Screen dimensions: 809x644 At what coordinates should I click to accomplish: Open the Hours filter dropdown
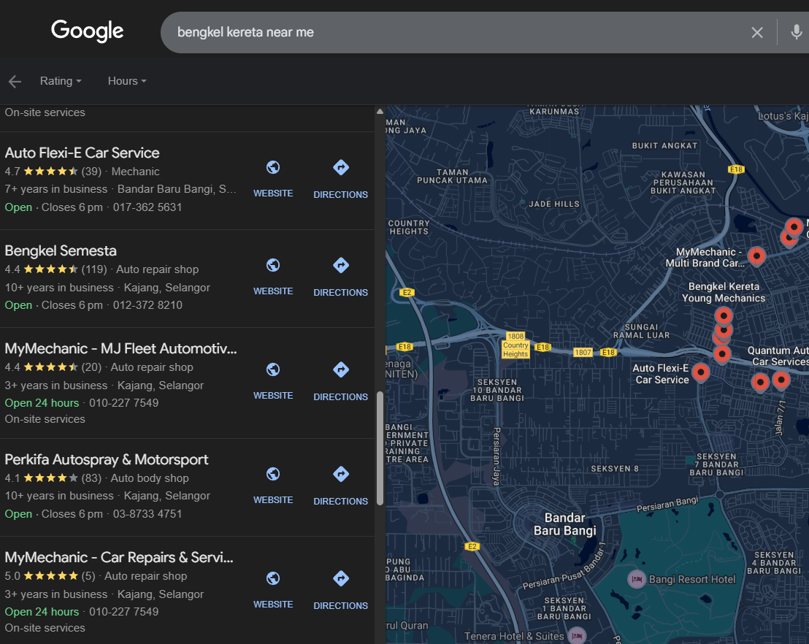click(x=127, y=81)
